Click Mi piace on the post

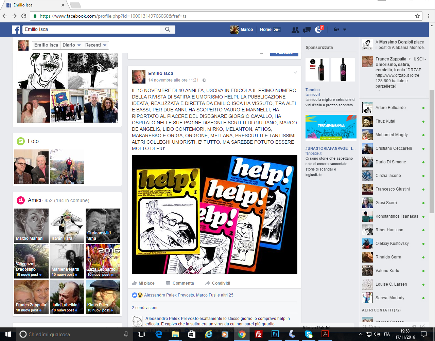click(143, 283)
